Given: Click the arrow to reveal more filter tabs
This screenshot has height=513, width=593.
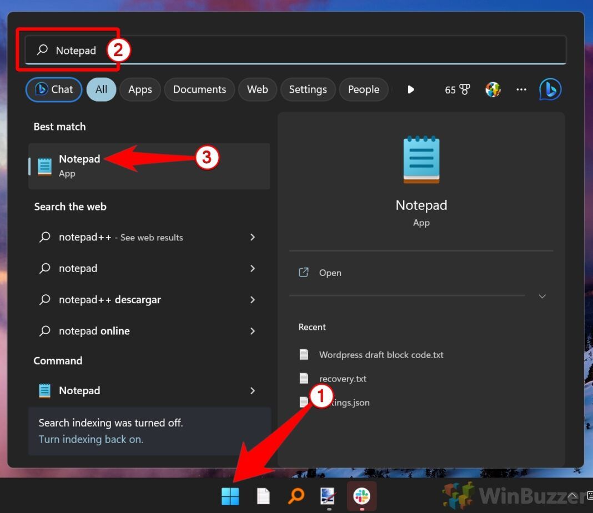Looking at the screenshot, I should [410, 89].
